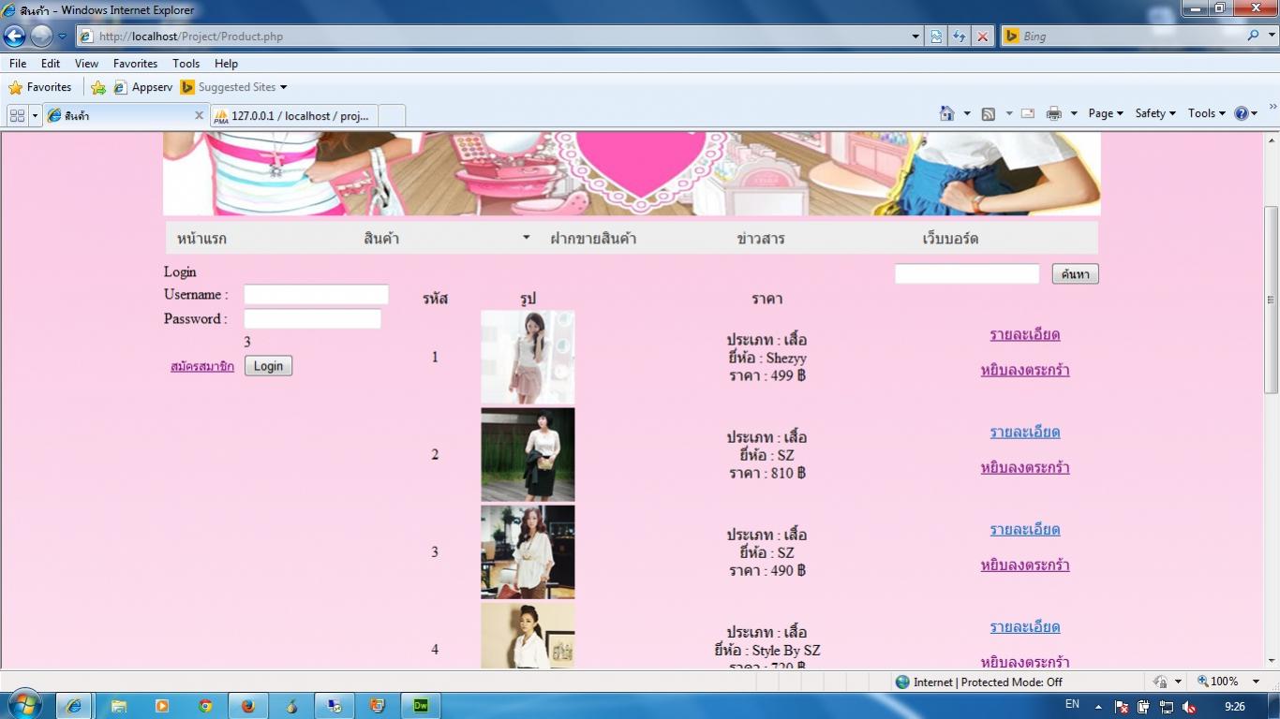Open the File menu
Viewport: 1280px width, 719px height.
(18, 64)
